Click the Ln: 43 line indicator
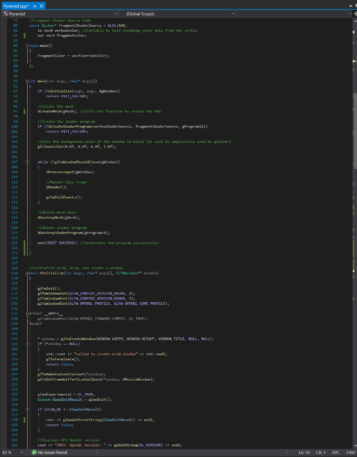The width and height of the screenshot is (357, 457). tap(305, 452)
